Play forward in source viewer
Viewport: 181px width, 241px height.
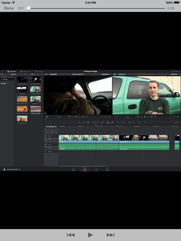(79, 116)
